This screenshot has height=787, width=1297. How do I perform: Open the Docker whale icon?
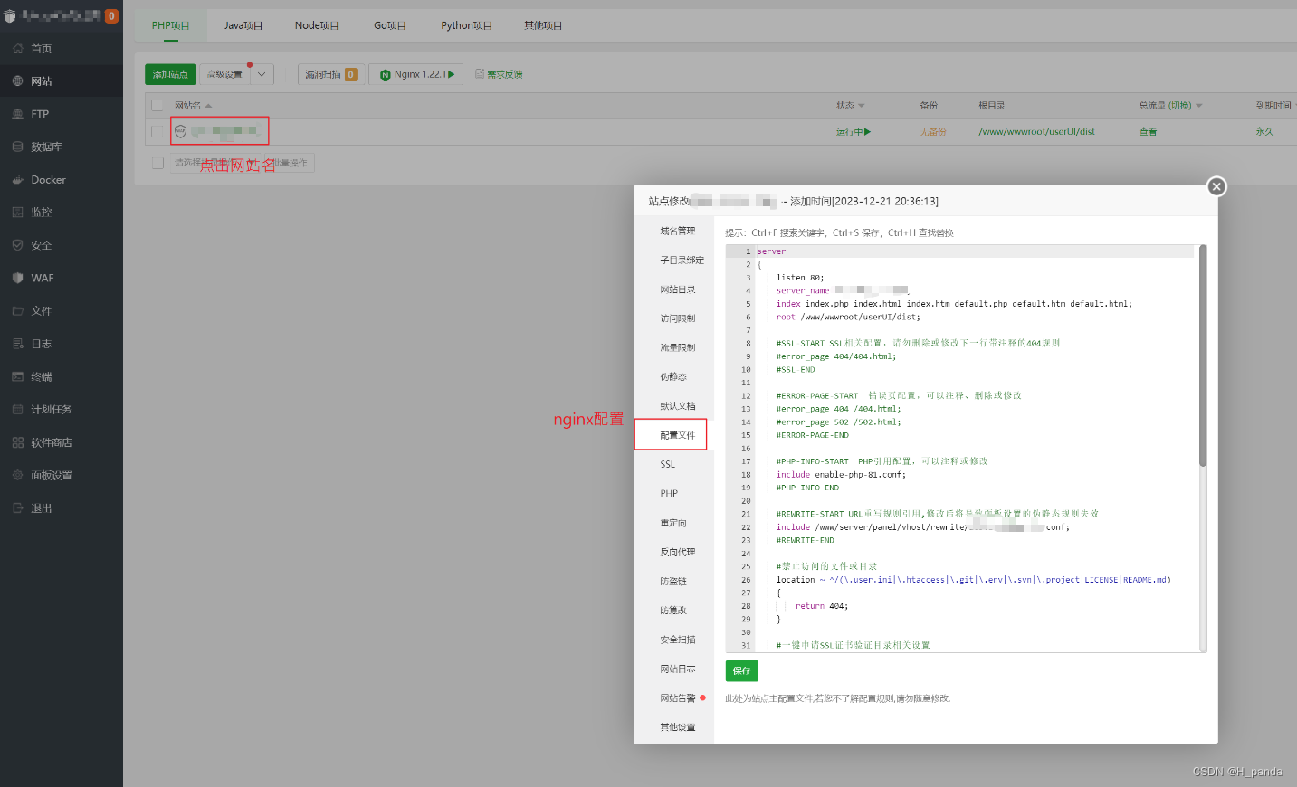point(17,180)
